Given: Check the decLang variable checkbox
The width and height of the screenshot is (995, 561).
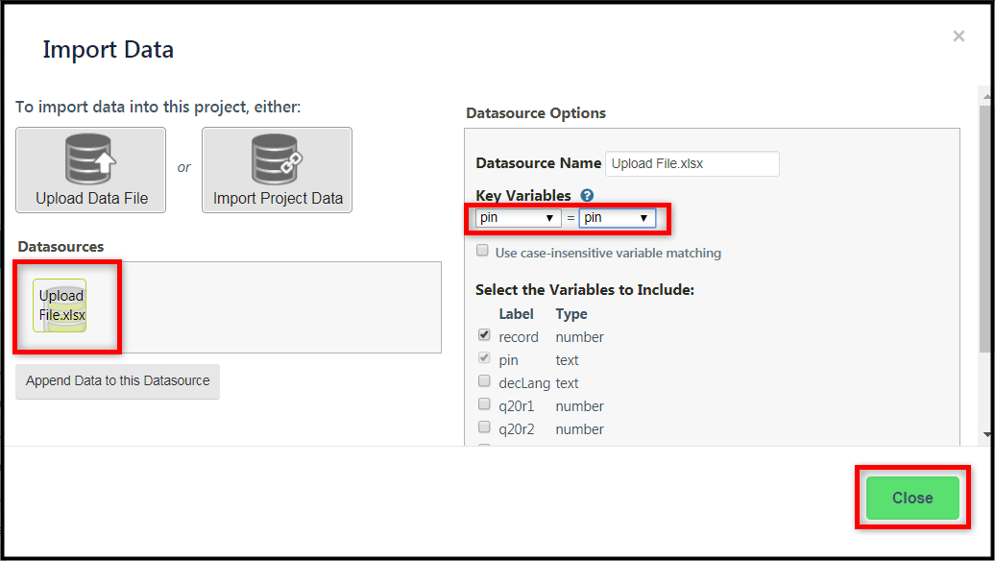Looking at the screenshot, I should pos(484,380).
